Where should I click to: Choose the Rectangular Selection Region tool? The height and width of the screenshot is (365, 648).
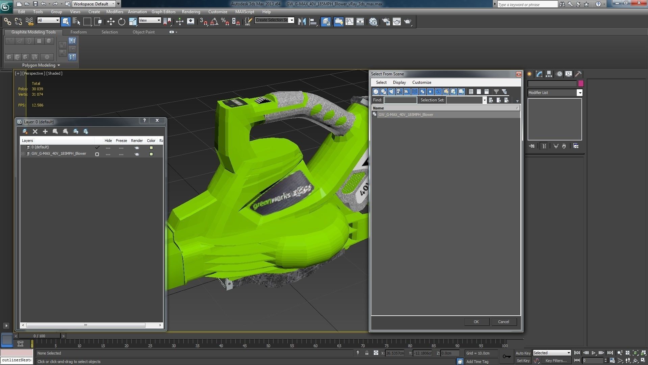(87, 22)
